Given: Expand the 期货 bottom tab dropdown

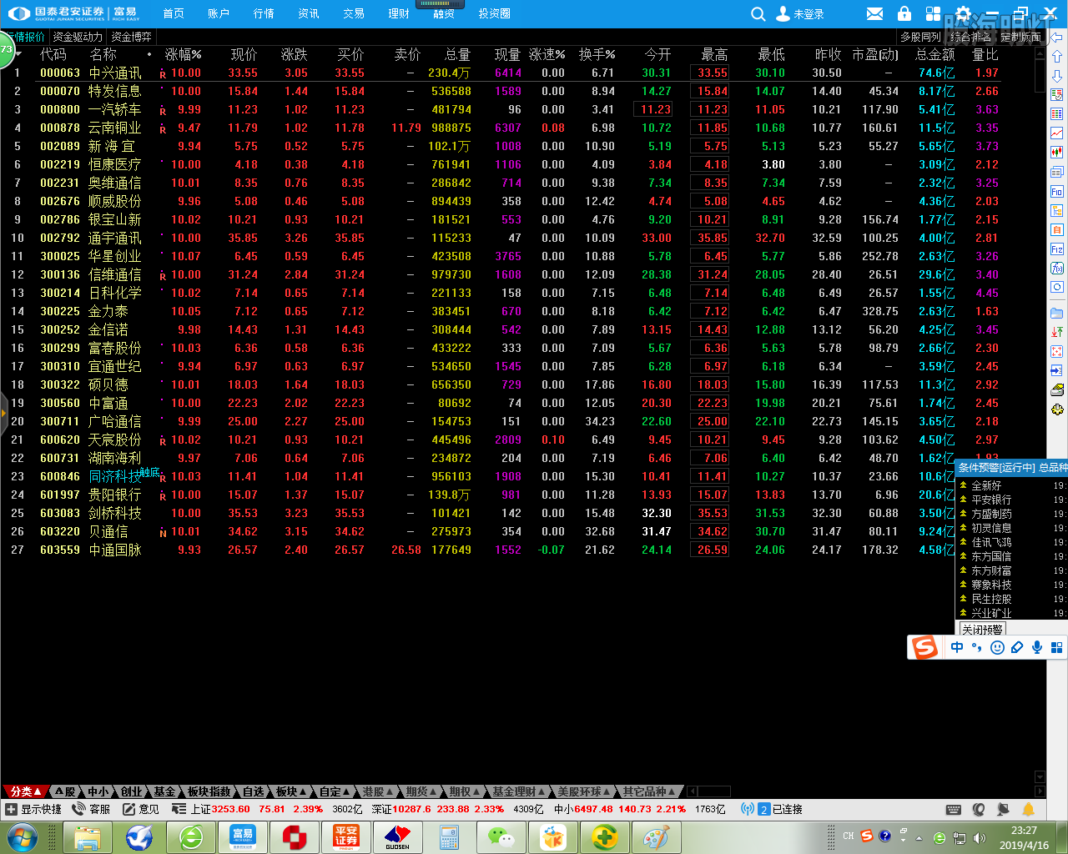Looking at the screenshot, I should pyautogui.click(x=421, y=791).
